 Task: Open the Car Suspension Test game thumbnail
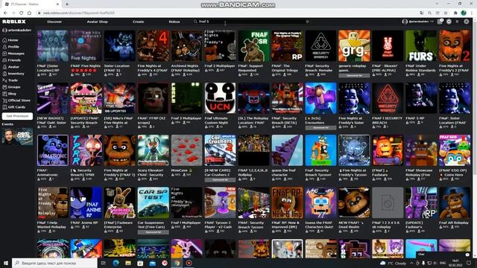153,202
